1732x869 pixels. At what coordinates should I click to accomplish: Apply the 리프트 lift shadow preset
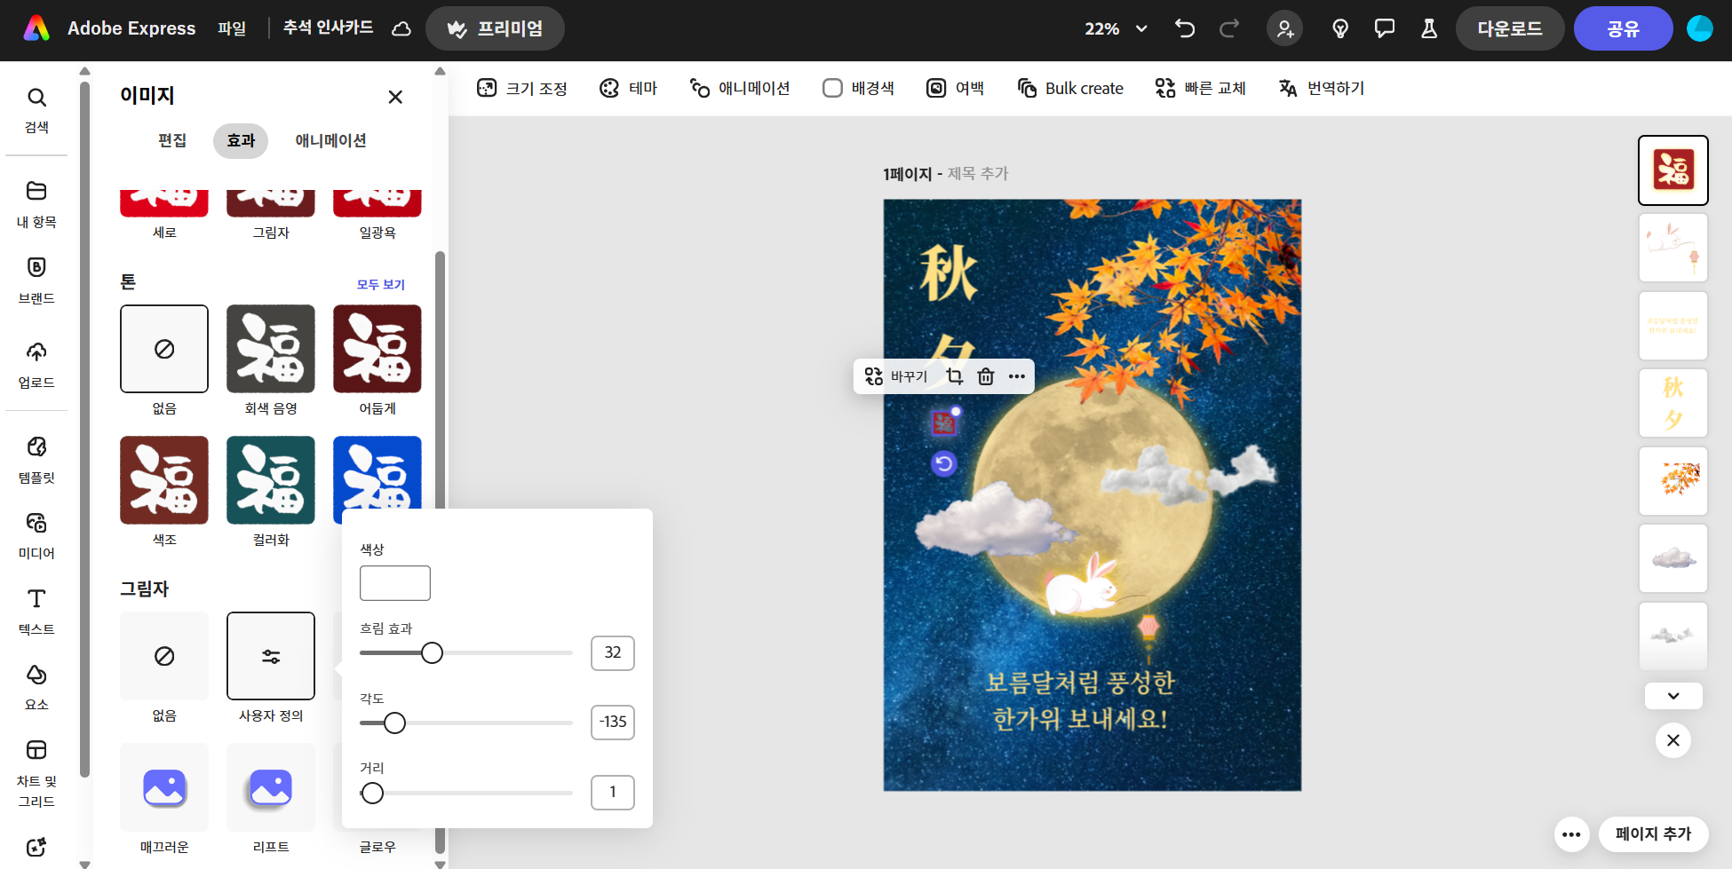point(271,787)
